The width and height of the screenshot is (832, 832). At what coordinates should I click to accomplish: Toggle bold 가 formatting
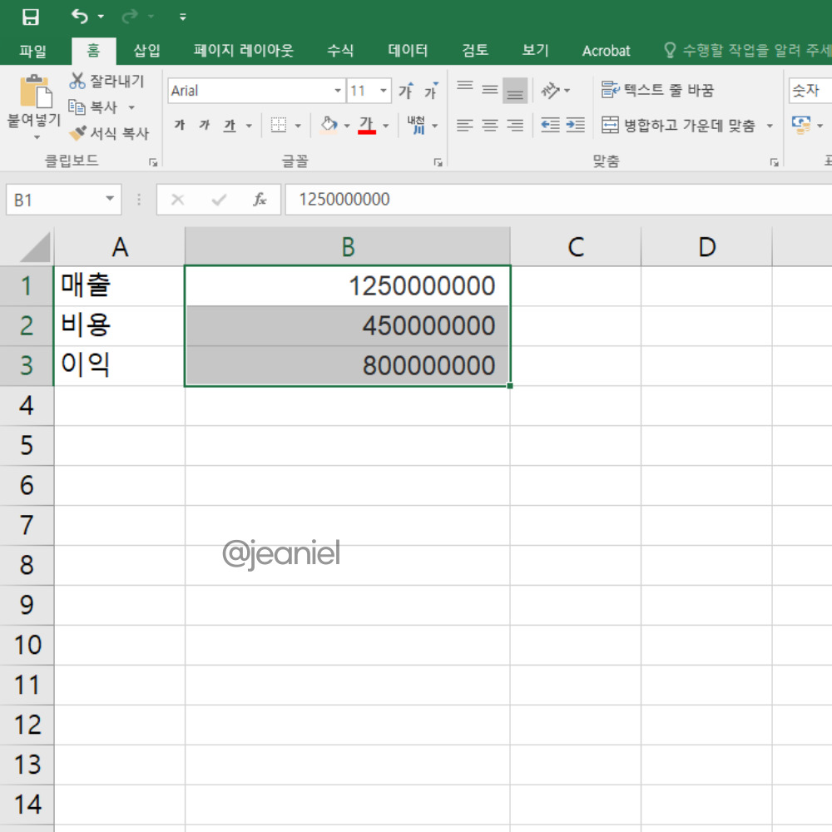[180, 126]
